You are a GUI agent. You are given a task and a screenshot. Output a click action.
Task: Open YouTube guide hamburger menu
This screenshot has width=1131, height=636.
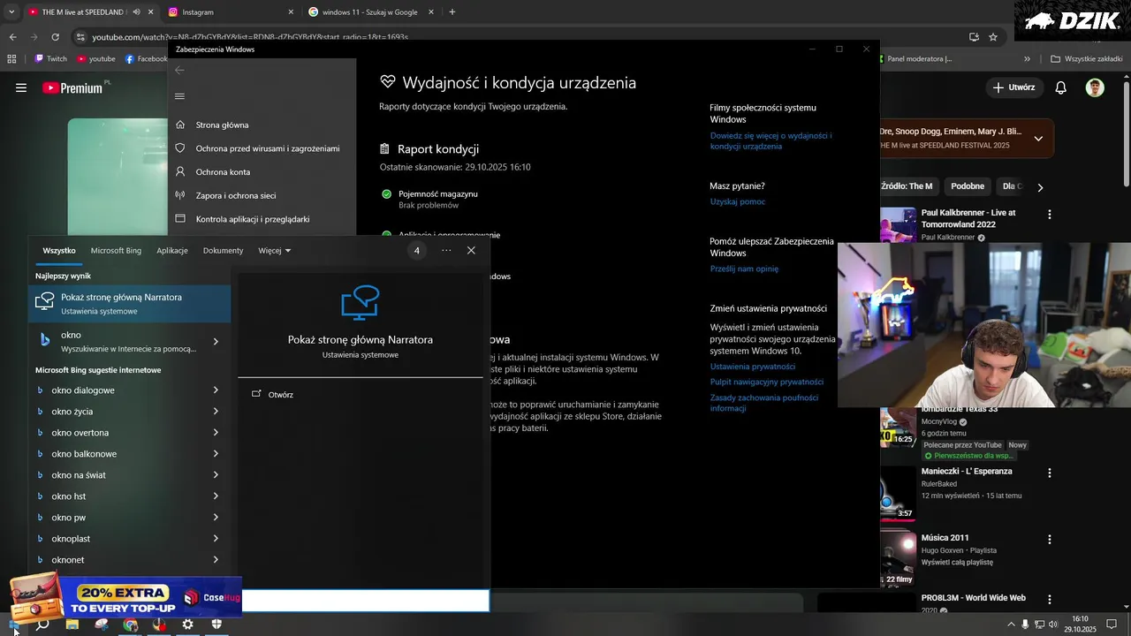(x=21, y=87)
